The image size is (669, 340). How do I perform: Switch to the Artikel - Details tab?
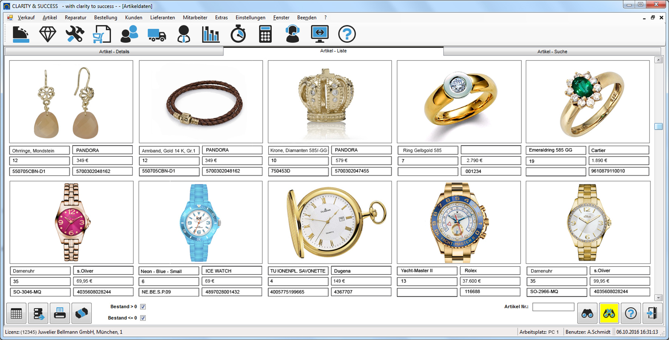click(114, 51)
